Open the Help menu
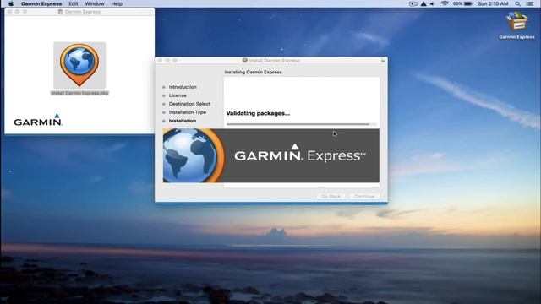The width and height of the screenshot is (541, 304). click(x=117, y=3)
